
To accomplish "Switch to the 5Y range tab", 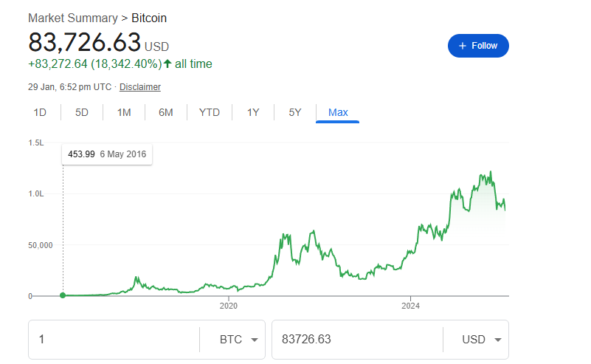I will tap(295, 112).
